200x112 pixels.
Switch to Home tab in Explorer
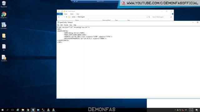66,14
